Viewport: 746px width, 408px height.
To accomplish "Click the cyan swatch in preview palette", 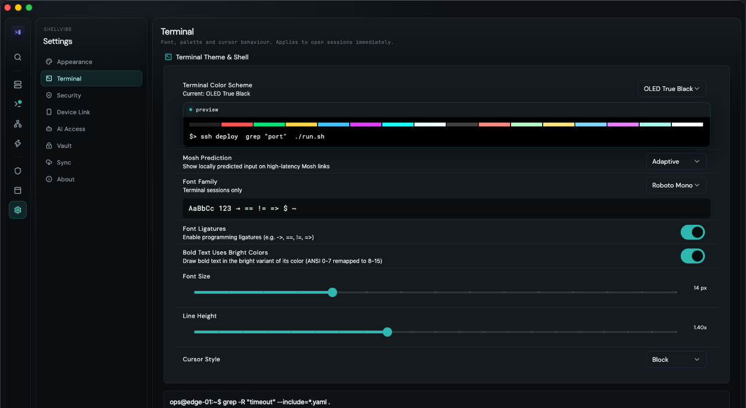I will point(398,124).
